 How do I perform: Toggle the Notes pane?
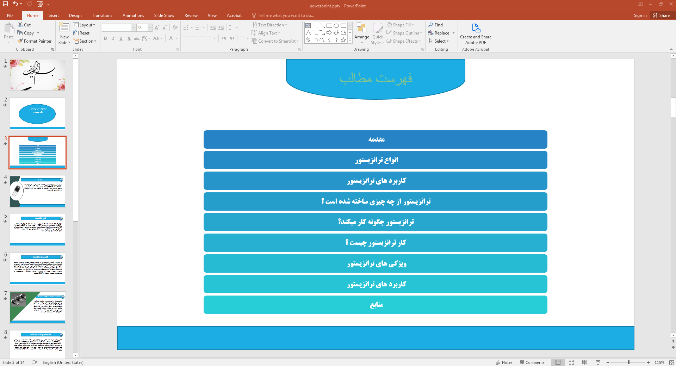coord(504,362)
